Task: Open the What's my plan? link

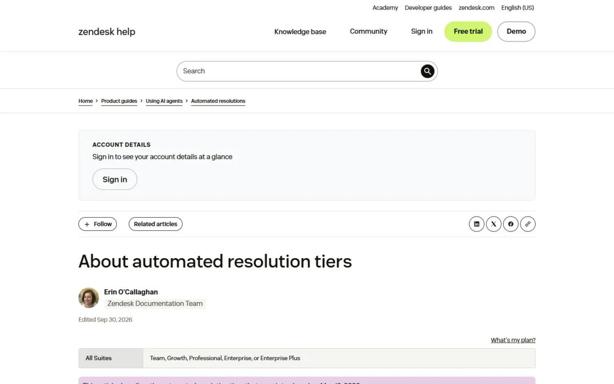Action: pyautogui.click(x=513, y=340)
